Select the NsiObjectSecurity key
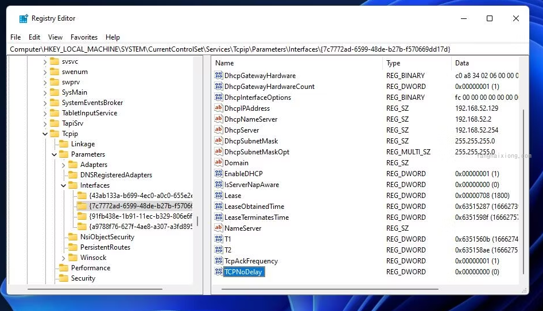 [x=107, y=237]
